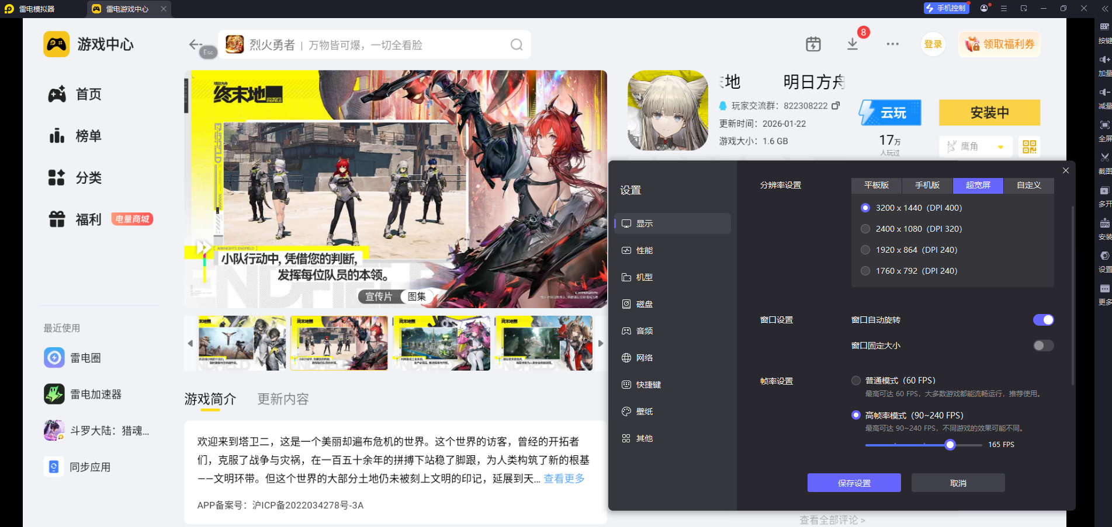Click the search magnifier icon
Screen dimensions: 1112x527
(517, 45)
